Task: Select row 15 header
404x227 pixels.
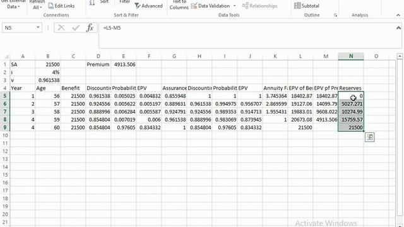Action: pos(5,175)
